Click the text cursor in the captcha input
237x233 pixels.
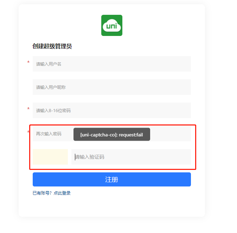(x=75, y=157)
